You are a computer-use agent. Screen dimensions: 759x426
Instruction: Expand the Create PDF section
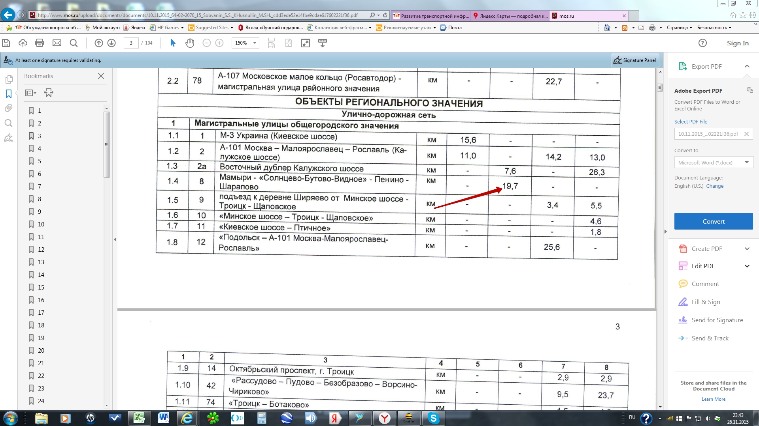pos(747,249)
